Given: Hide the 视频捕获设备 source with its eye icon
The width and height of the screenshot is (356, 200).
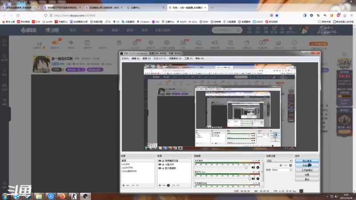Looking at the screenshot, I should pyautogui.click(x=160, y=161).
